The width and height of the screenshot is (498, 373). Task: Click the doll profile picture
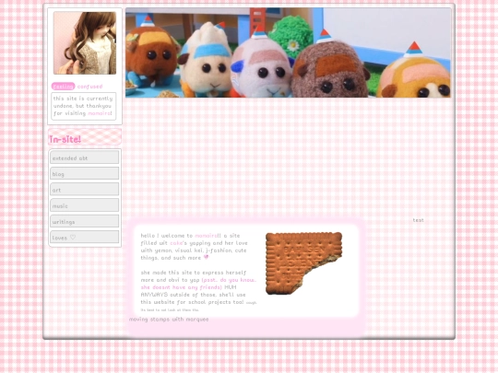(85, 43)
